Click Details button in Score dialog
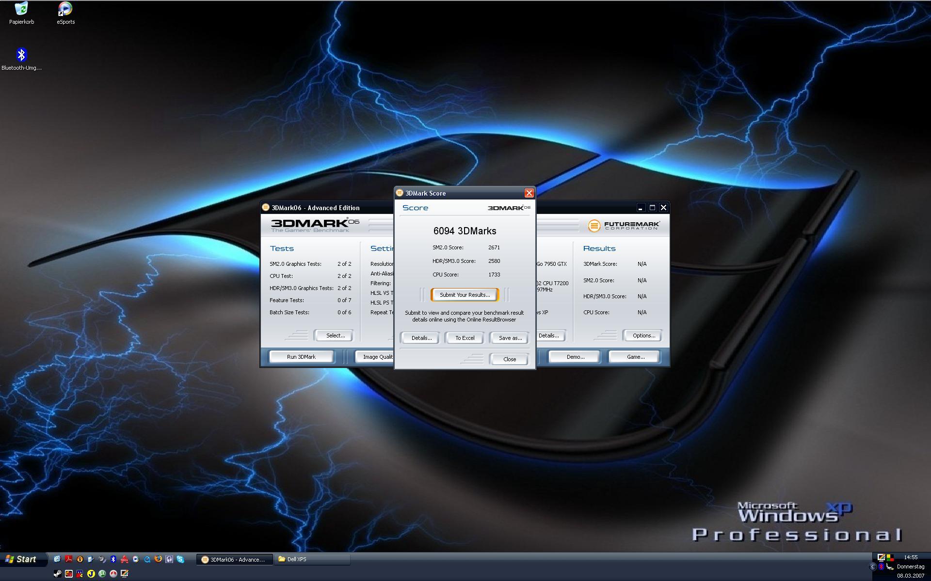This screenshot has height=581, width=931. (x=421, y=338)
